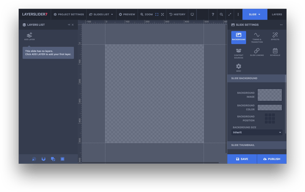
Task: Click the horizontal canvas scrollbar
Action: [x=150, y=163]
